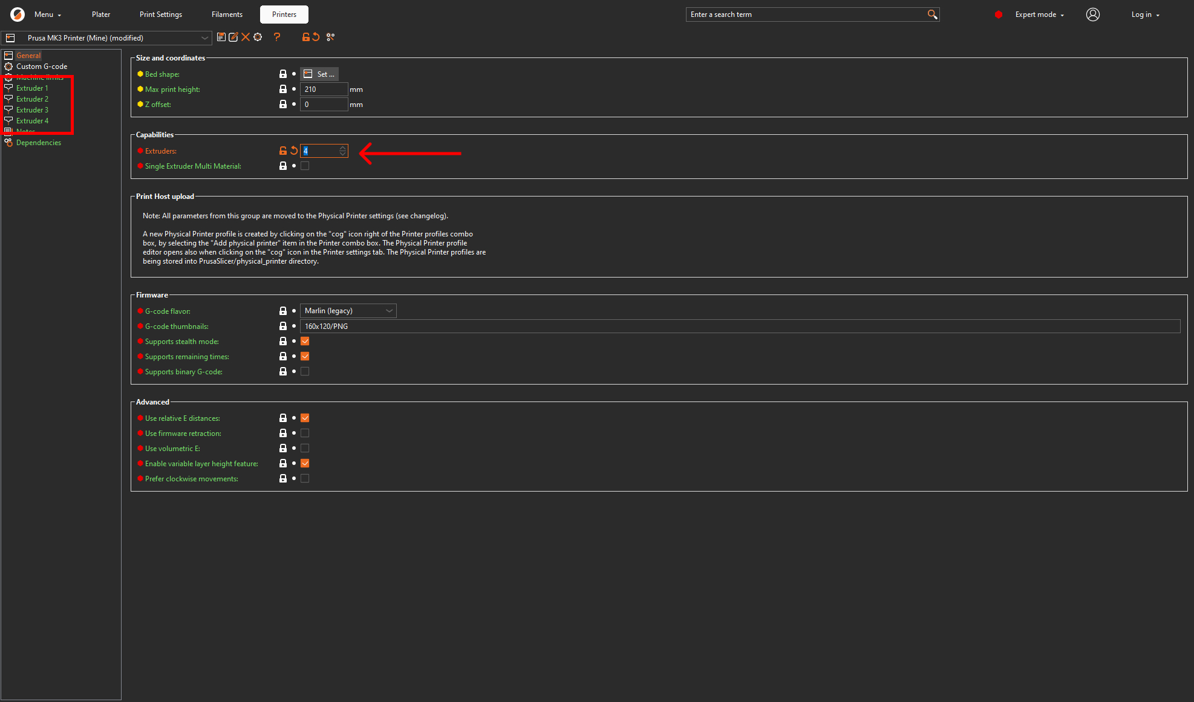This screenshot has height=702, width=1194.
Task: Click the PrusaSlicer logo icon
Action: pyautogui.click(x=18, y=15)
